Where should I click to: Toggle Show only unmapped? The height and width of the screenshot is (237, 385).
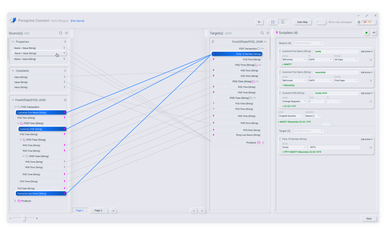tap(321, 22)
